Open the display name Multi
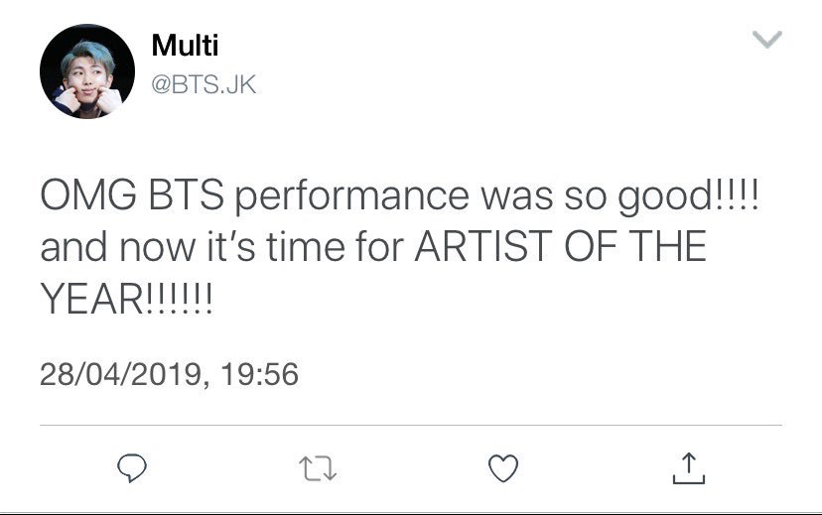The width and height of the screenshot is (822, 515). [185, 45]
